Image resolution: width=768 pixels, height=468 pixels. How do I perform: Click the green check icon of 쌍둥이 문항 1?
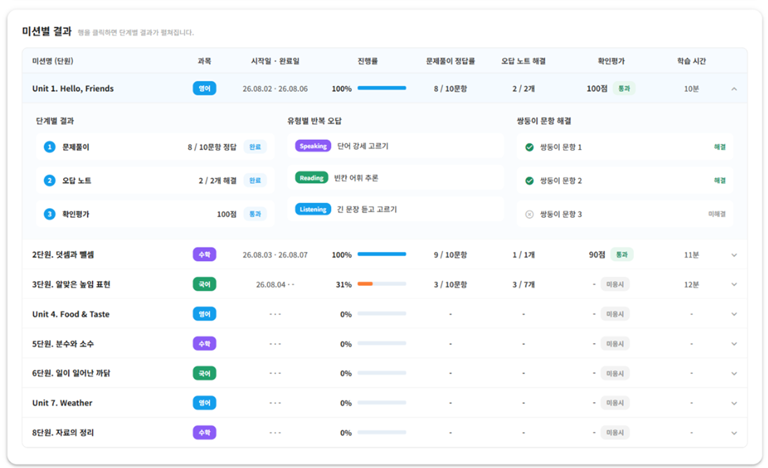tap(529, 147)
